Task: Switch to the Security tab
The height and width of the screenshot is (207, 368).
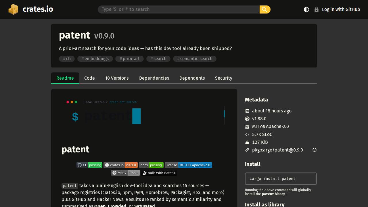Action: (x=224, y=78)
